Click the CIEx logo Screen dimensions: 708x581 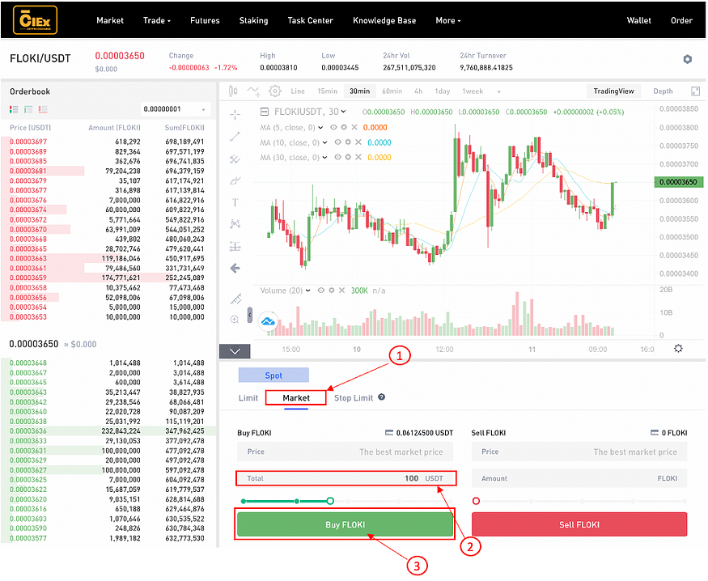click(36, 20)
